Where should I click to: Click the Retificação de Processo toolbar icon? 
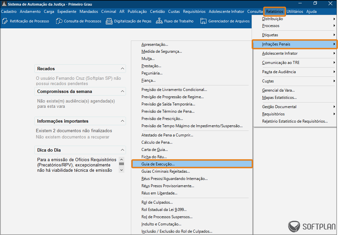pos(5,21)
